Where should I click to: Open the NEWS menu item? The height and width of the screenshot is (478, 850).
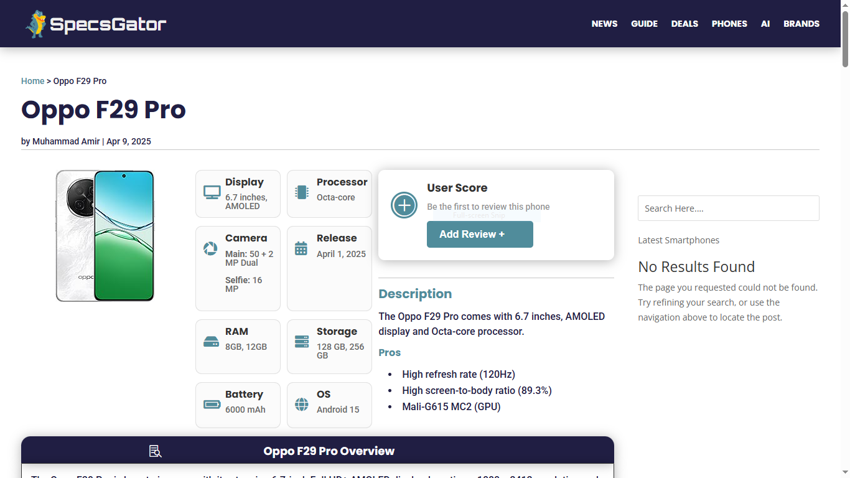click(604, 24)
